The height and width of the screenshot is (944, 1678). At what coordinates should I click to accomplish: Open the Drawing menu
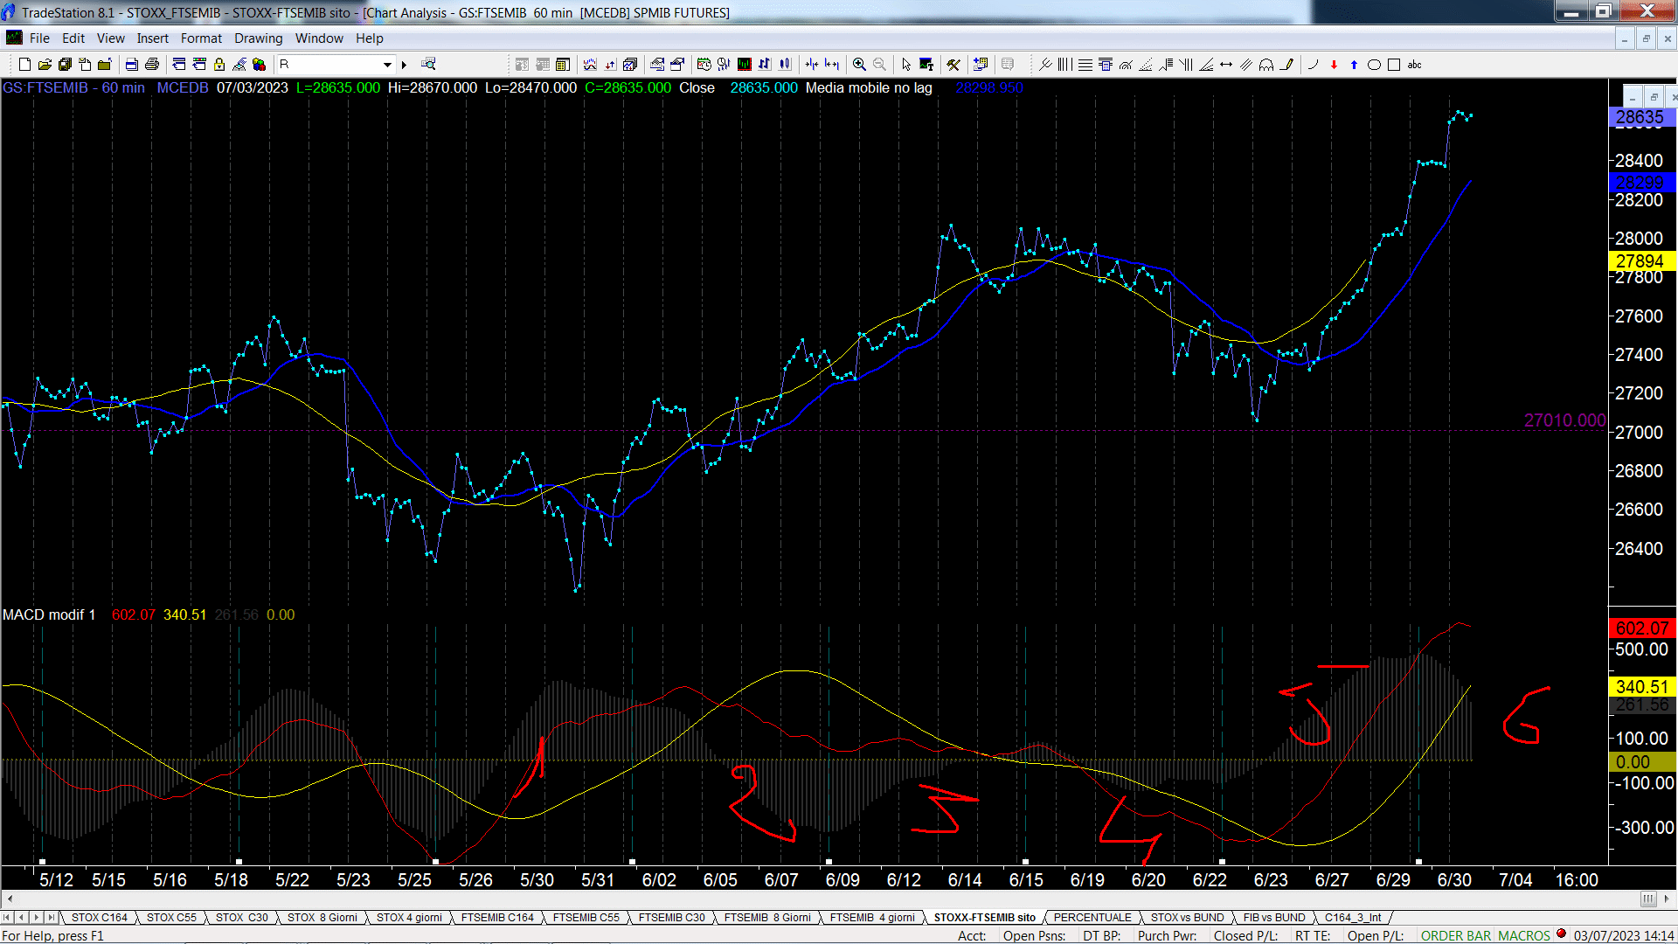pyautogui.click(x=258, y=38)
